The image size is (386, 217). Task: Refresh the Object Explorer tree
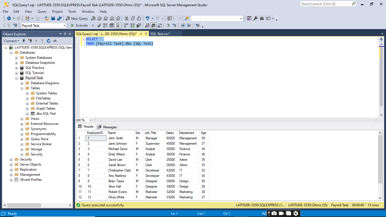(x=49, y=41)
